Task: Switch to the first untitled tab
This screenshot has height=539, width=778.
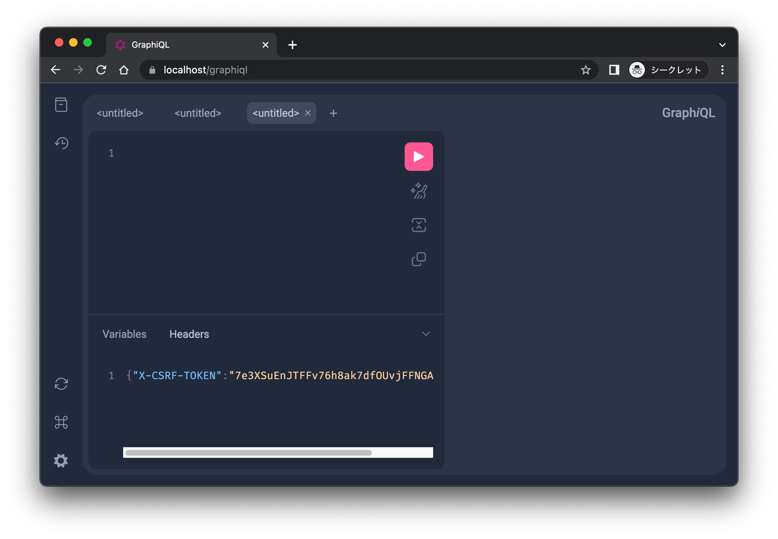Action: click(120, 113)
